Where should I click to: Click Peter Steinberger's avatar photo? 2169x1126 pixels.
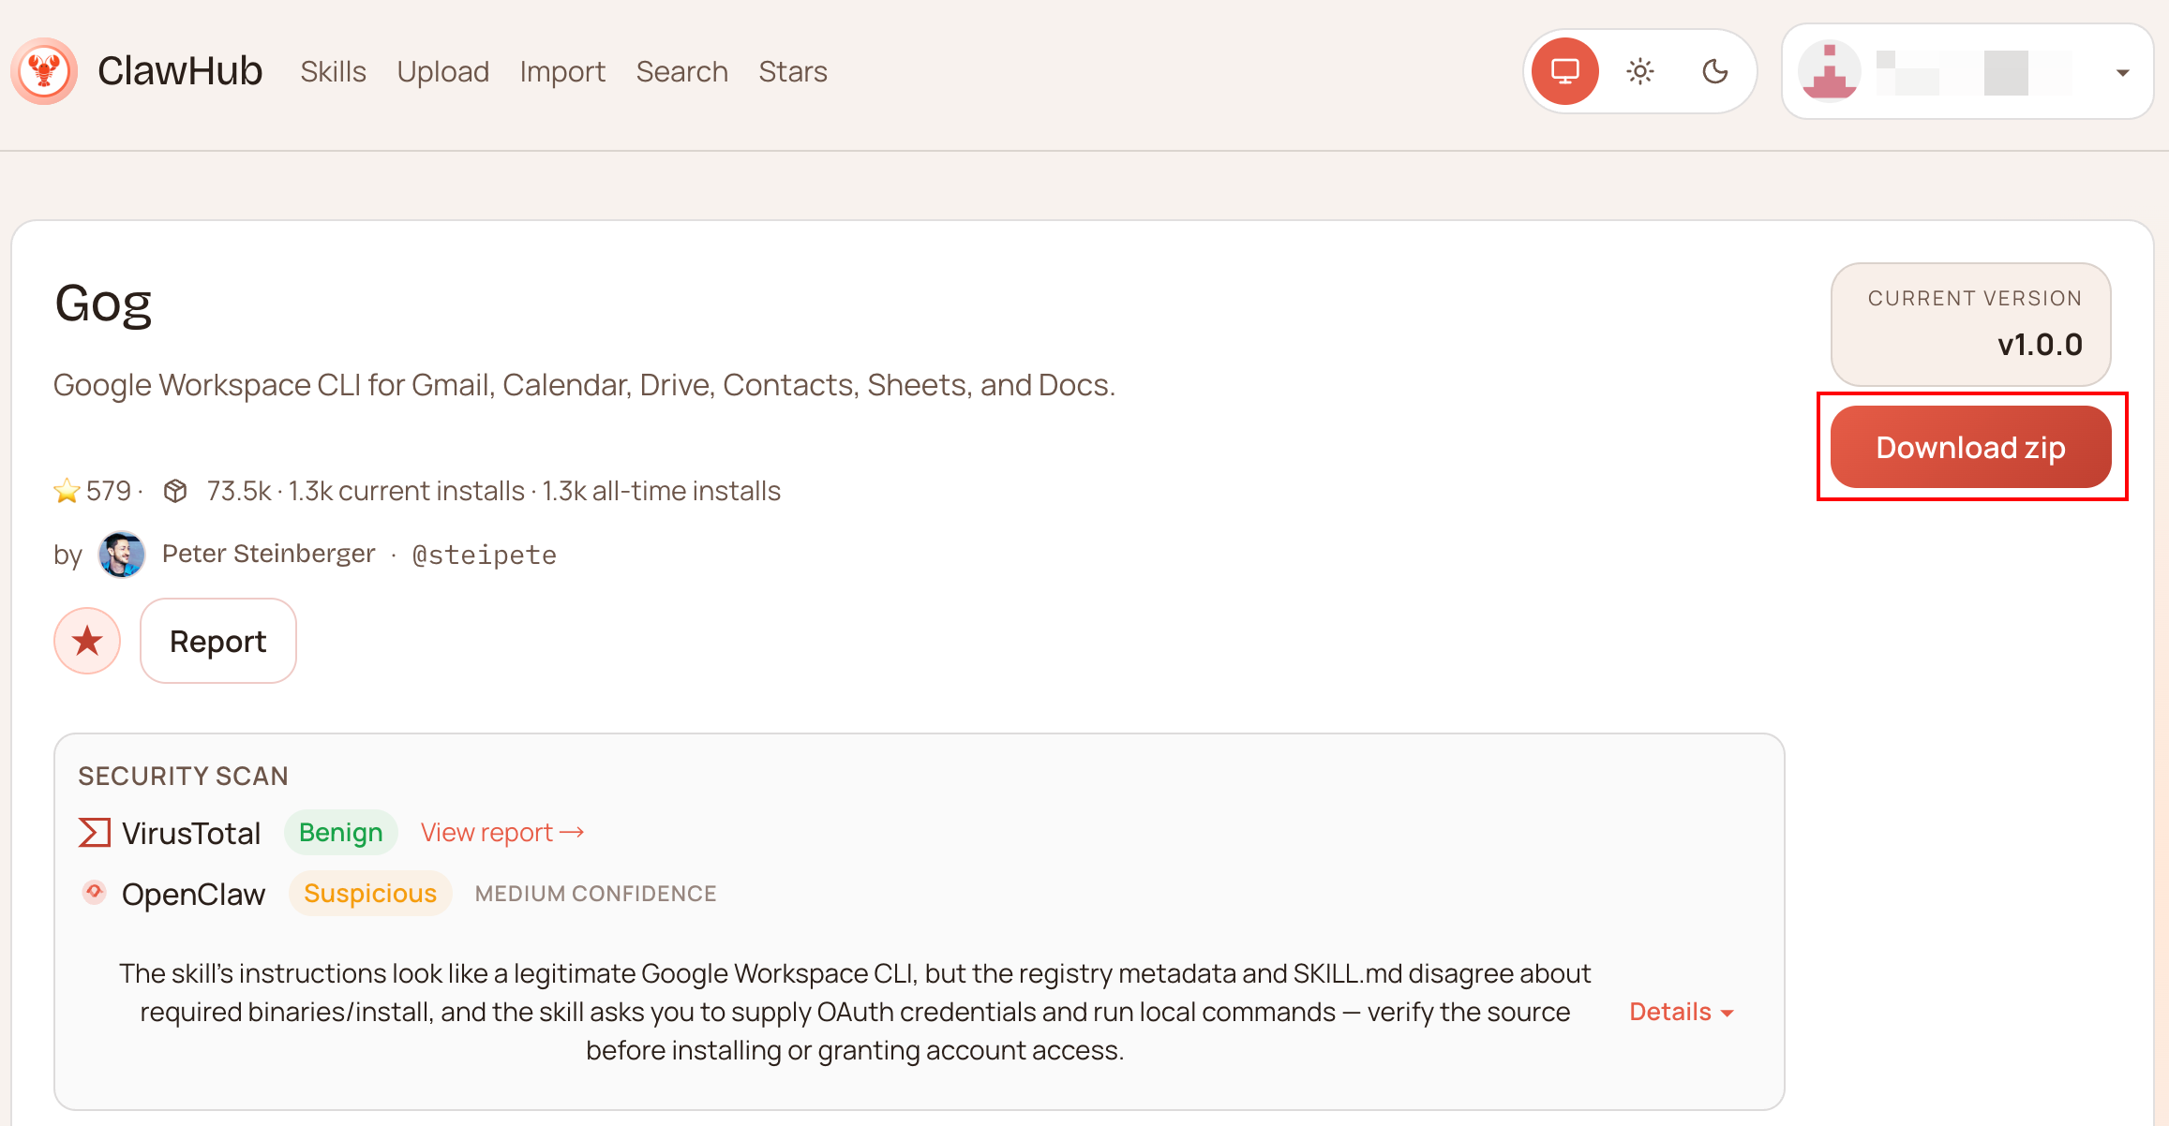[x=122, y=555]
